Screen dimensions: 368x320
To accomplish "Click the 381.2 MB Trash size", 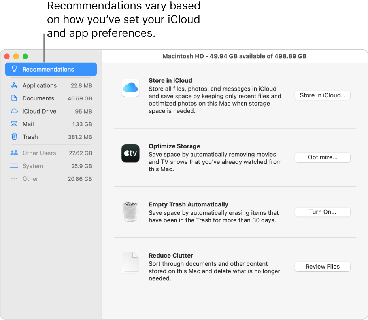I will click(80, 137).
